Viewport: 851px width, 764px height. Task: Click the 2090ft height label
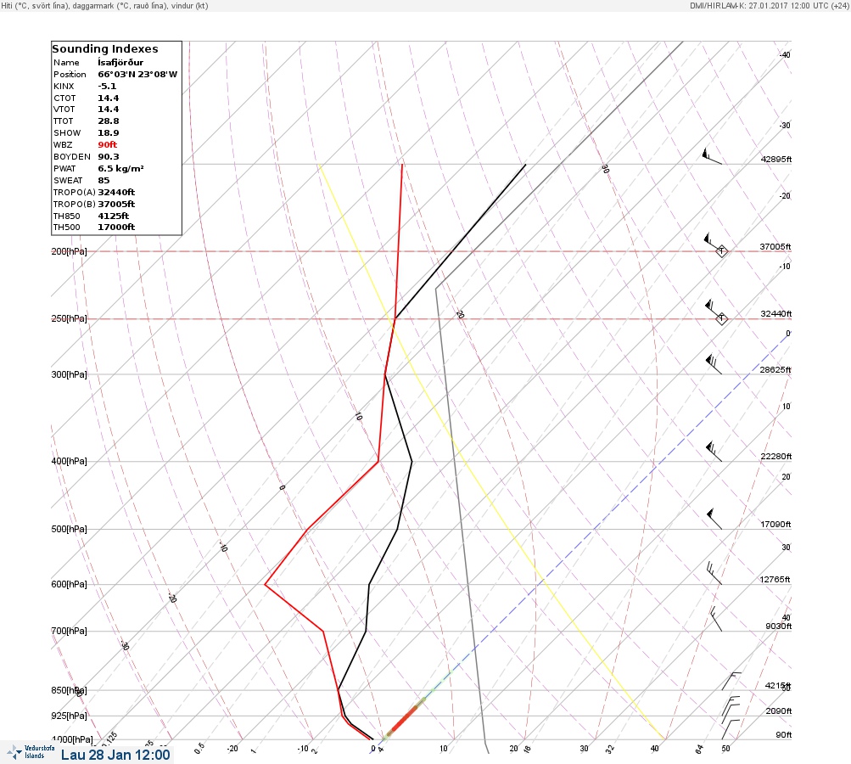[778, 711]
